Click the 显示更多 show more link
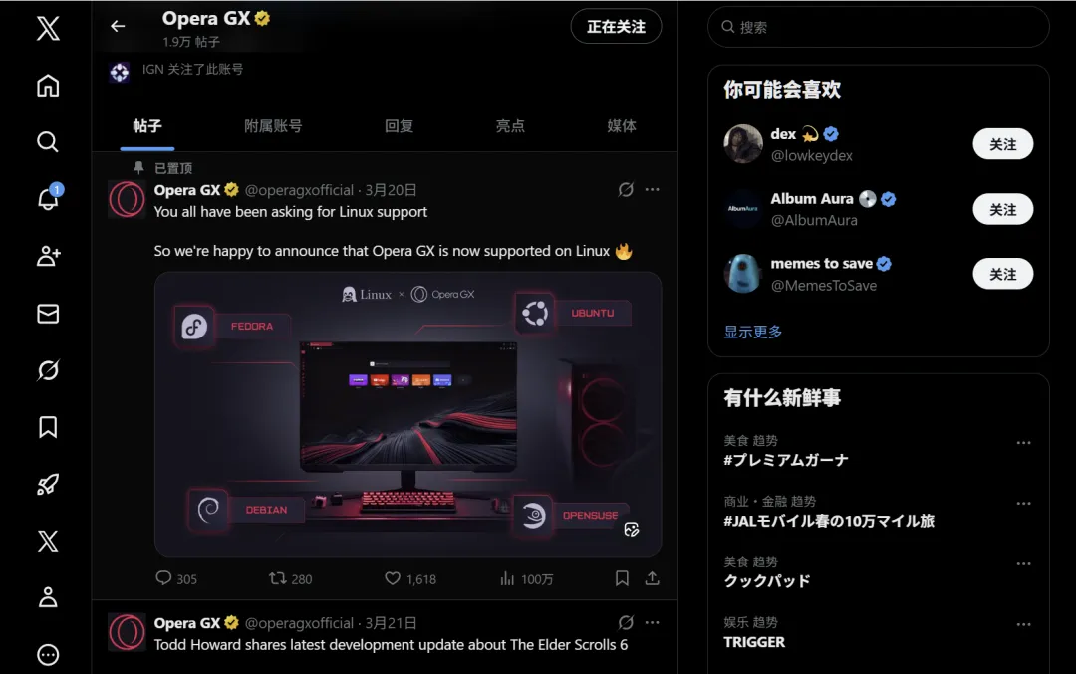The height and width of the screenshot is (674, 1076). click(x=753, y=332)
